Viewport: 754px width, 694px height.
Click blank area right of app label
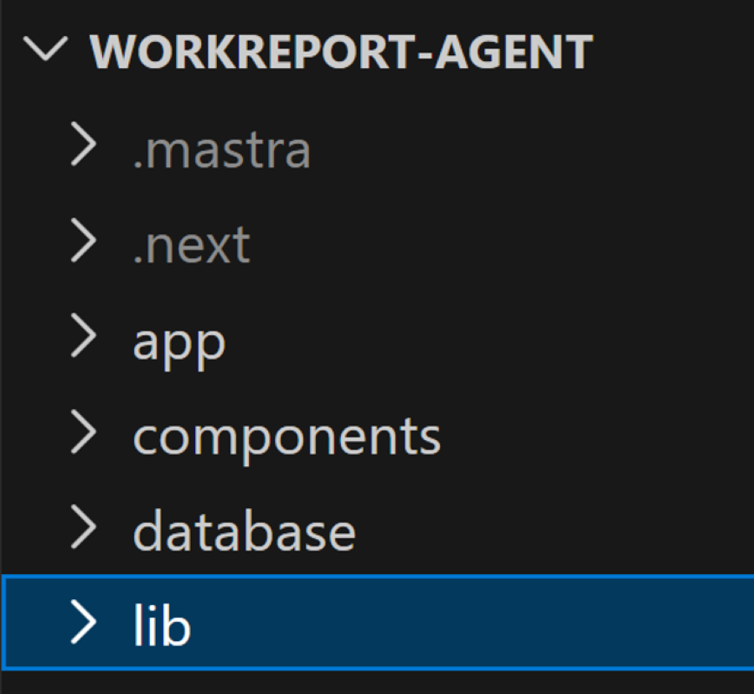coord(486,339)
